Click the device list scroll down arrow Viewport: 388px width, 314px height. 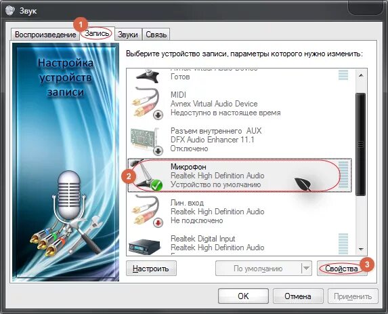pyautogui.click(x=361, y=249)
